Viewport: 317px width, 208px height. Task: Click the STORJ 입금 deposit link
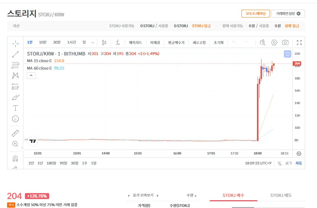coord(201,26)
